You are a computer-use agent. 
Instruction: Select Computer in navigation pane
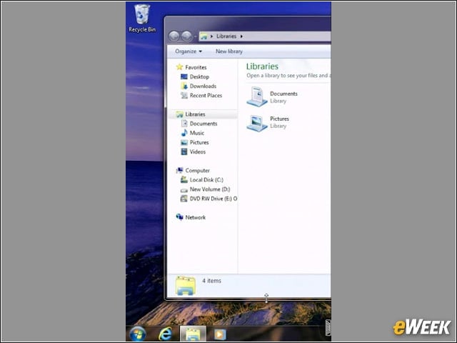pyautogui.click(x=198, y=170)
